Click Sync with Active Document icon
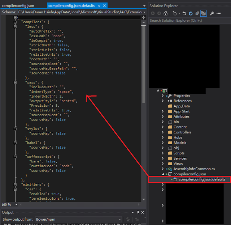The height and width of the screenshot is (225, 231). (x=184, y=13)
